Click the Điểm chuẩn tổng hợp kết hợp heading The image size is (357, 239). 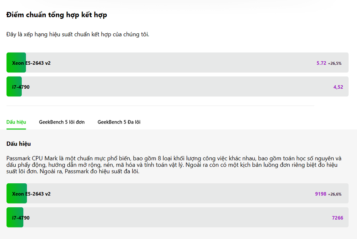[x=56, y=15]
